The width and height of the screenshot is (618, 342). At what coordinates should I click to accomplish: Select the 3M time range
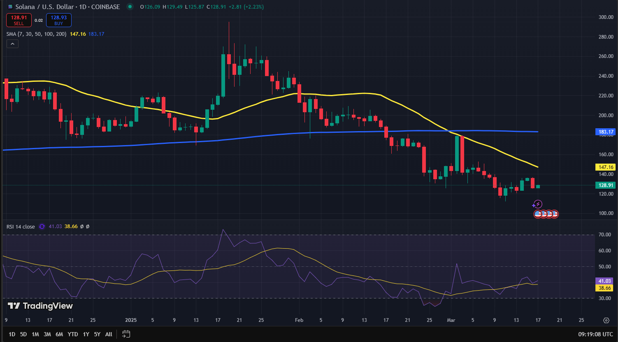click(x=47, y=334)
